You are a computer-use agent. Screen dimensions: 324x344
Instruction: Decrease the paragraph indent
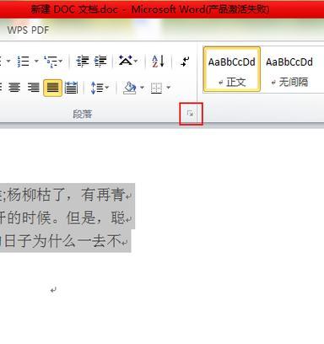(x=83, y=62)
